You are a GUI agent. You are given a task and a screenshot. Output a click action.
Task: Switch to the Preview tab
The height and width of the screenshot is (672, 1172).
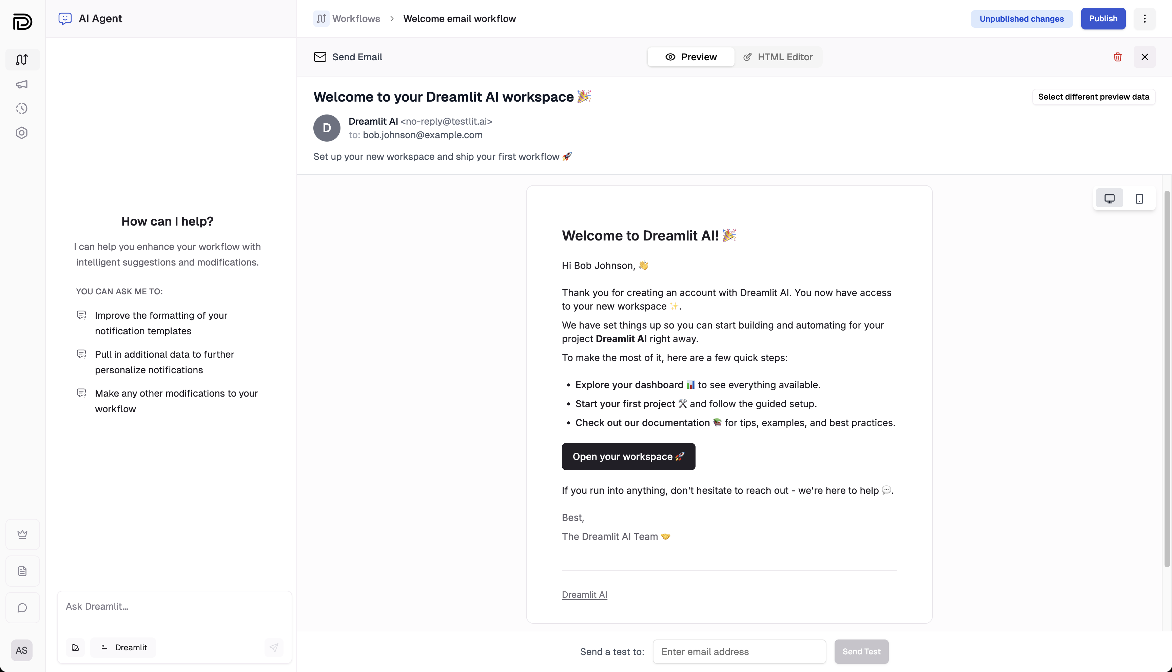coord(691,57)
